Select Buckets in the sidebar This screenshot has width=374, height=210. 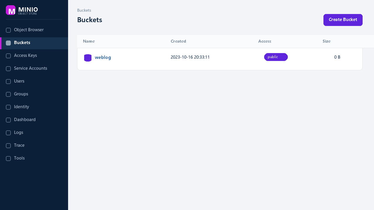(x=34, y=43)
